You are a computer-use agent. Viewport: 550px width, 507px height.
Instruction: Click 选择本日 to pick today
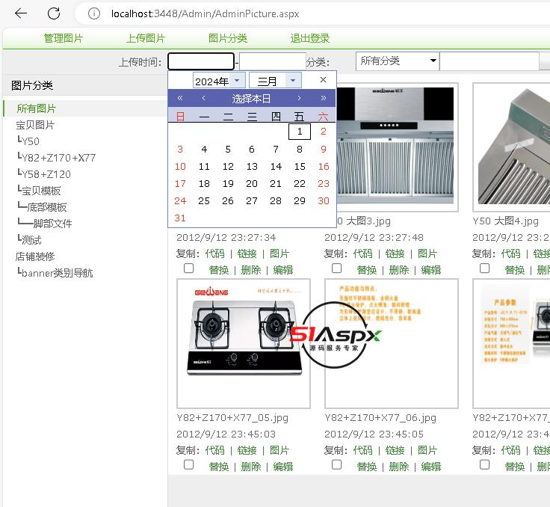pos(251,99)
